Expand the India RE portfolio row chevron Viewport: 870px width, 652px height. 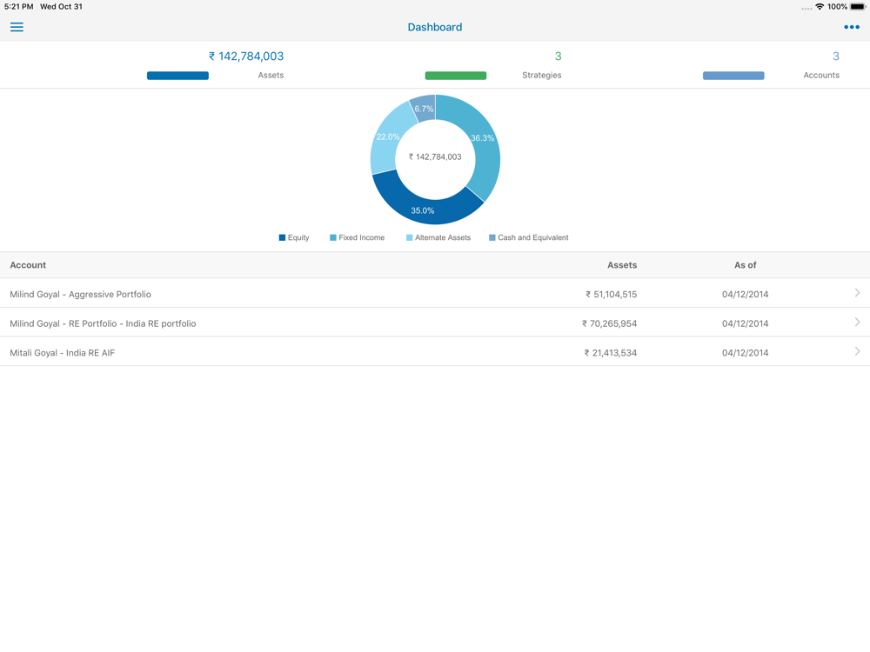tap(857, 323)
